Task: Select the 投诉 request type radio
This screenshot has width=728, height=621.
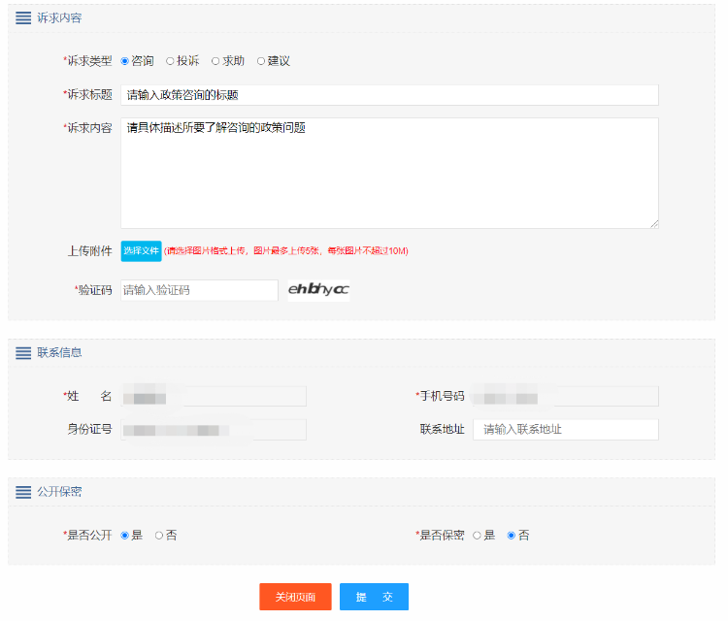Action: point(170,61)
